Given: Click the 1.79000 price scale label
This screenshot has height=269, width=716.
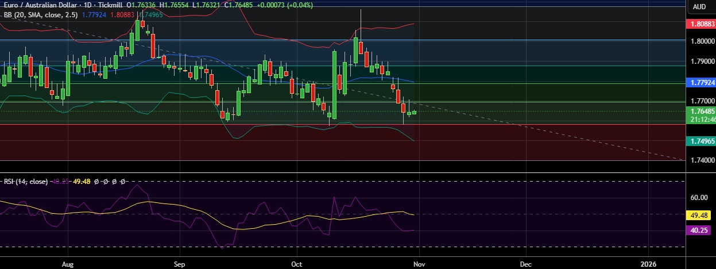Looking at the screenshot, I should [x=703, y=62].
